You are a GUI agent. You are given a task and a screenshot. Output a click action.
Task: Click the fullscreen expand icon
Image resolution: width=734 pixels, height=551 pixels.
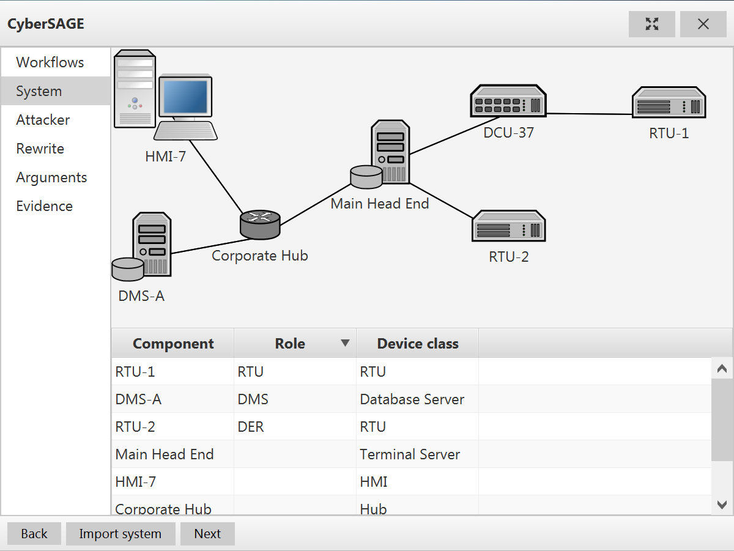pos(652,24)
